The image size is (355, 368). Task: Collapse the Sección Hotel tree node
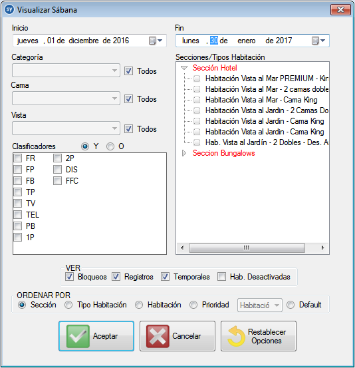tap(184, 68)
